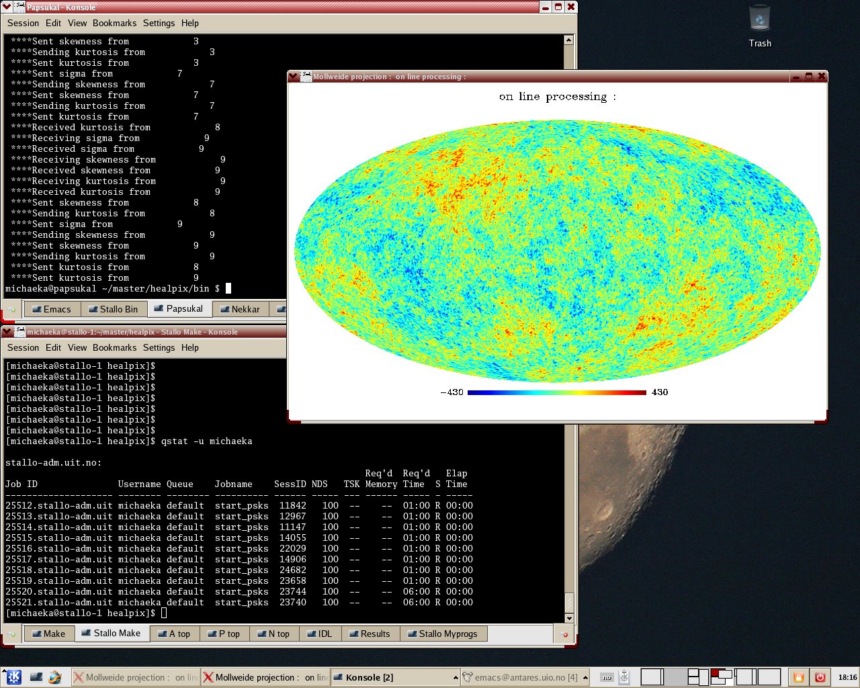Launch the web browser panel icon
The width and height of the screenshot is (860, 688).
(56, 677)
